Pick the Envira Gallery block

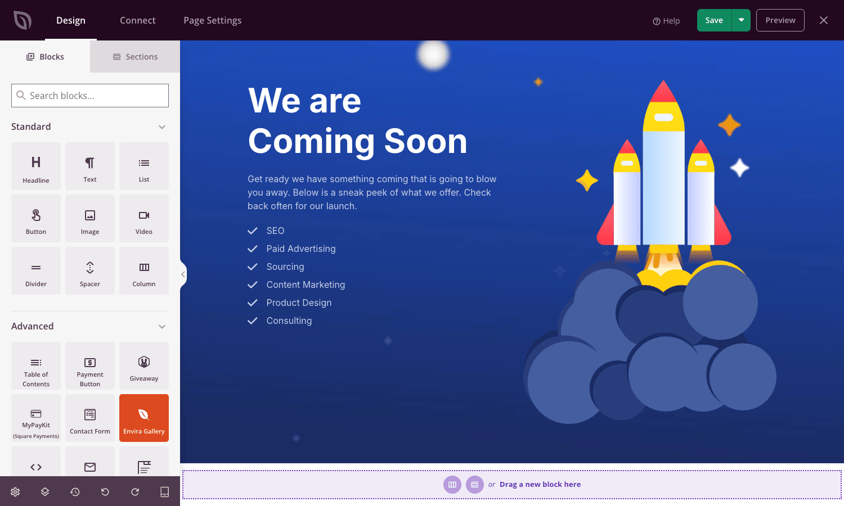(144, 418)
